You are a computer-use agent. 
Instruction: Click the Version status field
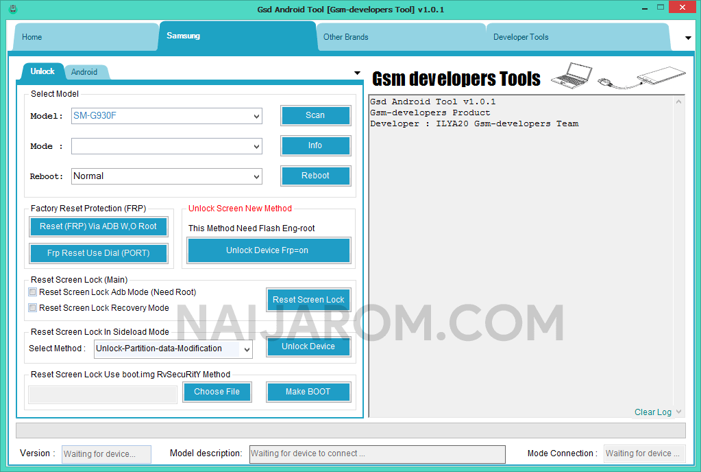(x=106, y=454)
